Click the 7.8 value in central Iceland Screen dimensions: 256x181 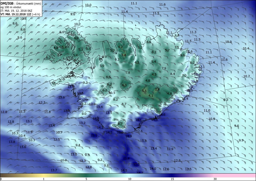point(128,73)
